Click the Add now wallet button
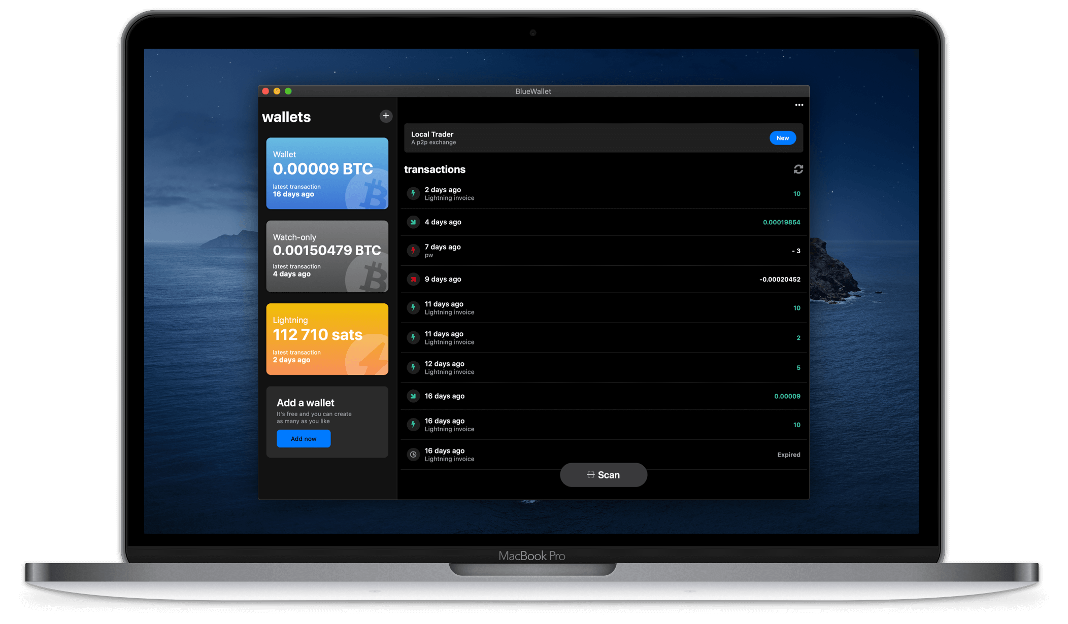 303,437
